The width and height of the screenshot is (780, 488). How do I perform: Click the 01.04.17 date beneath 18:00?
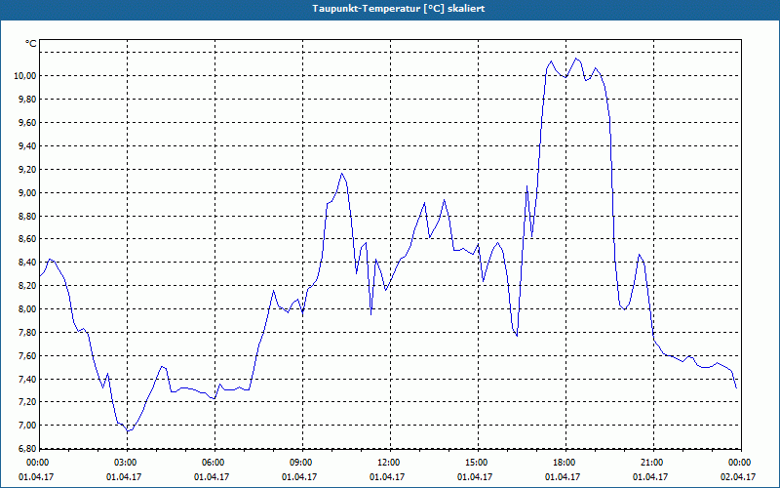(x=563, y=477)
